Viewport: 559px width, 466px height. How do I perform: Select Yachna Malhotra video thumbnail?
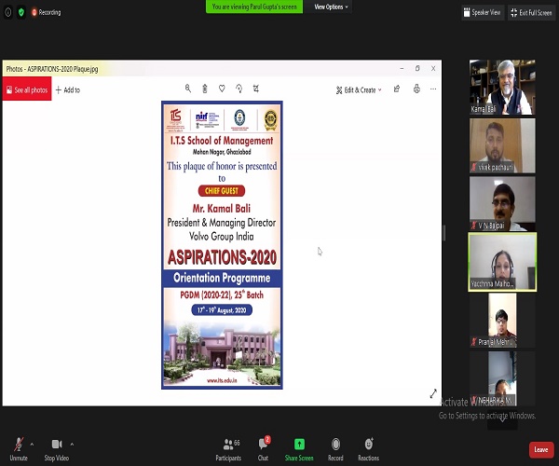(502, 262)
